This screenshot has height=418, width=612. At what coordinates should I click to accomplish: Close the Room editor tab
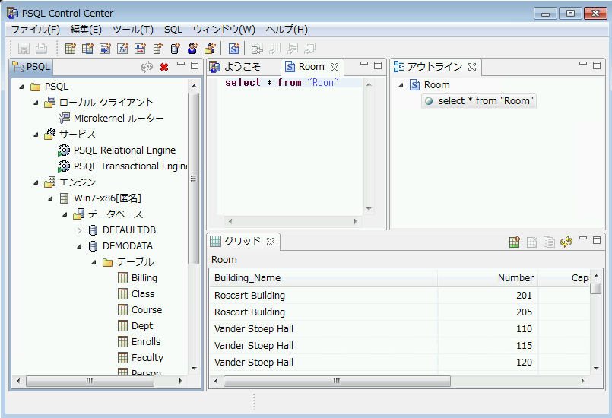pos(335,67)
